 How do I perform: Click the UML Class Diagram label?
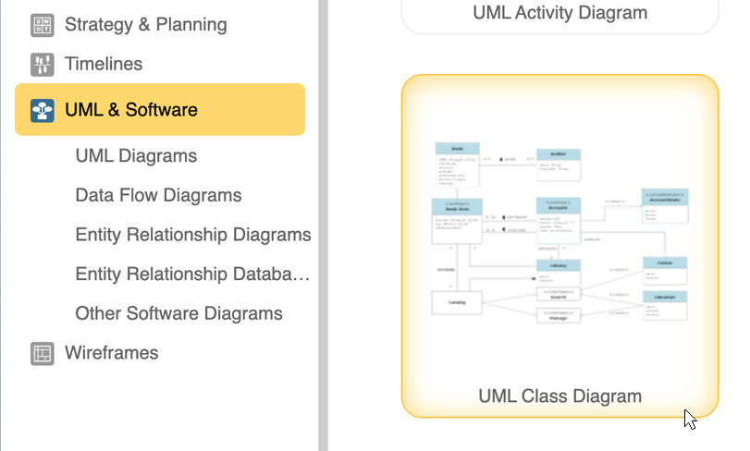point(560,396)
